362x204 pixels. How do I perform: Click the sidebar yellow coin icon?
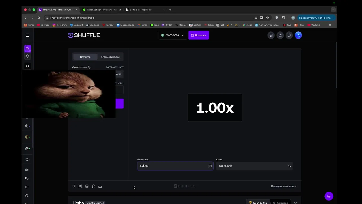click(x=27, y=137)
